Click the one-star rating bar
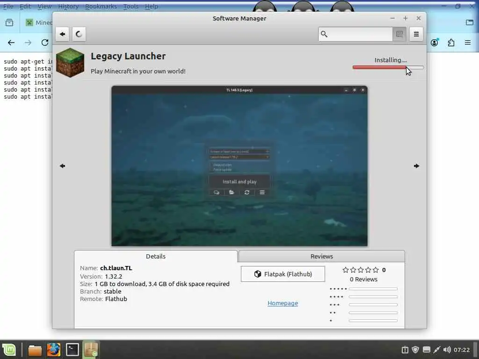Screen dimensions: 479x359 pos(373,321)
